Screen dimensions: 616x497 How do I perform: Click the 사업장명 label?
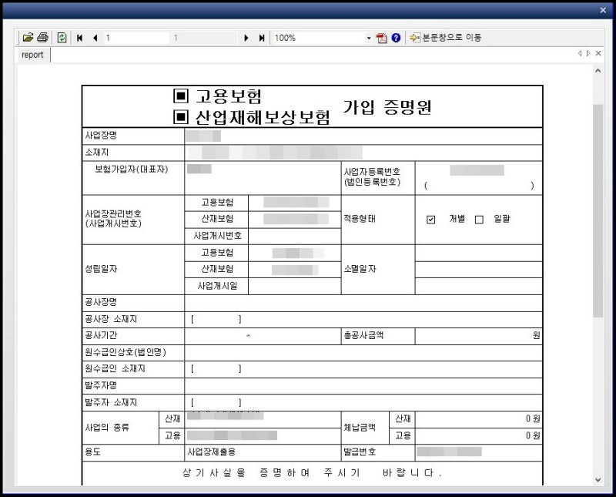click(x=101, y=136)
